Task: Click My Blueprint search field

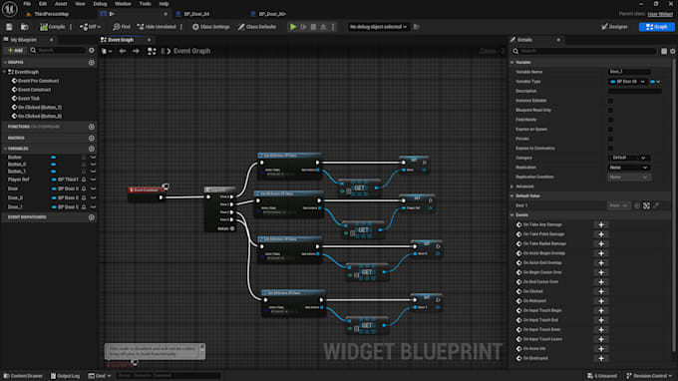Action: click(58, 51)
